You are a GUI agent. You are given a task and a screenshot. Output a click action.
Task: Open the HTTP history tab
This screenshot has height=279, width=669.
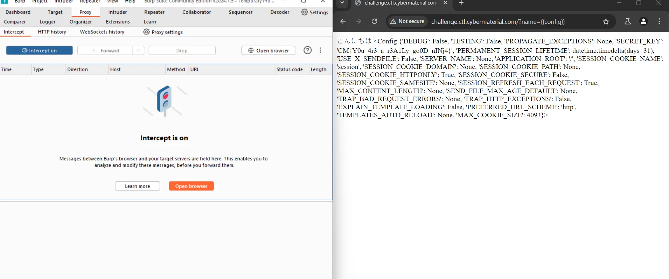coord(52,32)
